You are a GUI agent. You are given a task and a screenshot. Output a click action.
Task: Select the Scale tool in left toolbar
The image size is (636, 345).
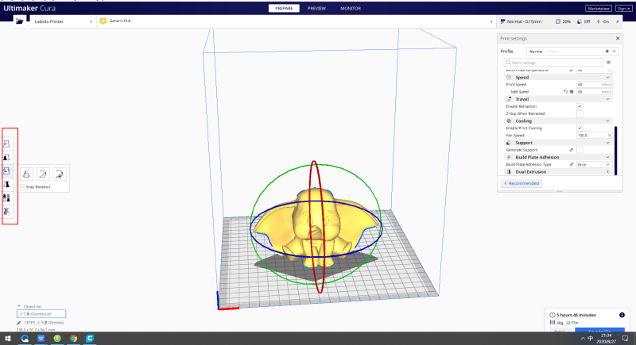click(x=6, y=157)
